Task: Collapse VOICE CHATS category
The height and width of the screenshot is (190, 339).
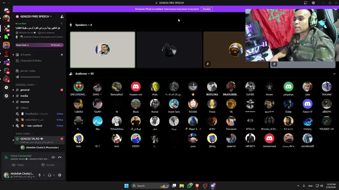Action: [x=24, y=134]
